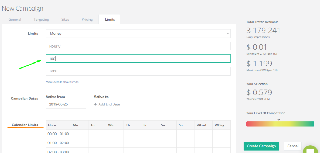The width and height of the screenshot is (320, 153).
Task: Click the 3 179 241 daily impressions value
Action: 263,31
